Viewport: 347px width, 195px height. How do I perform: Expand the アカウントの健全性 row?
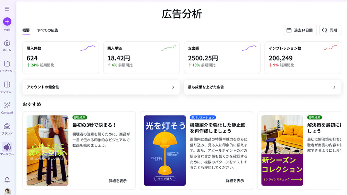tap(101, 87)
